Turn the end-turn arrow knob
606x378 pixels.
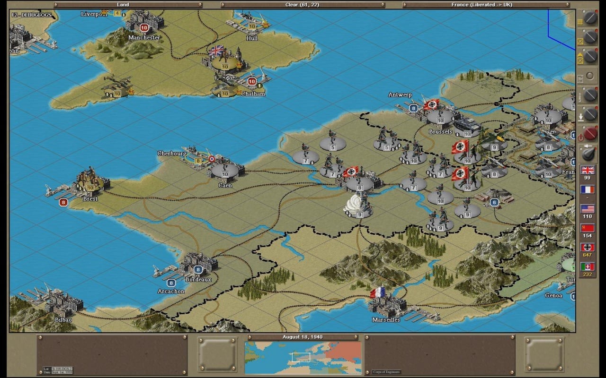(589, 154)
